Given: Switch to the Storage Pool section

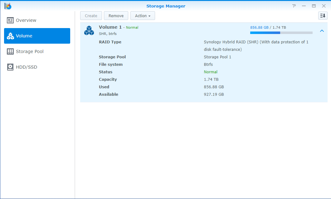Looking at the screenshot, I should (x=29, y=51).
